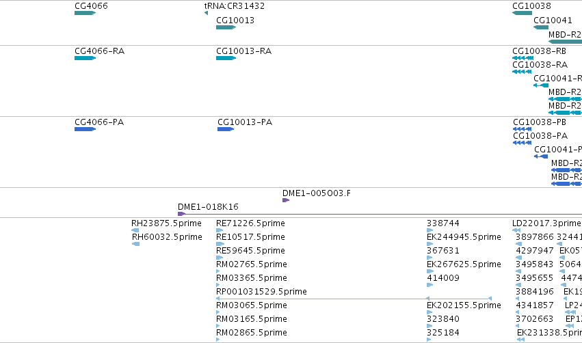
Task: Click the RM02865.5prime EST label
Action: pyautogui.click(x=251, y=333)
